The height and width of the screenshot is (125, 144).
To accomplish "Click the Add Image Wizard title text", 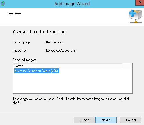I will pos(72,4).
